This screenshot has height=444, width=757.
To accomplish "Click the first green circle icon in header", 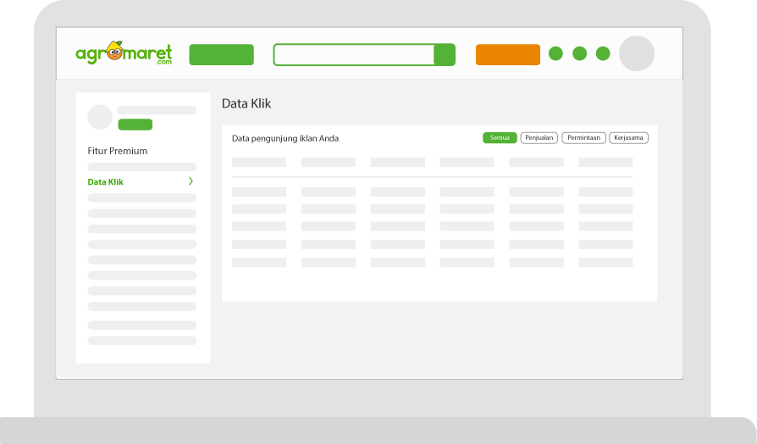I will (555, 53).
